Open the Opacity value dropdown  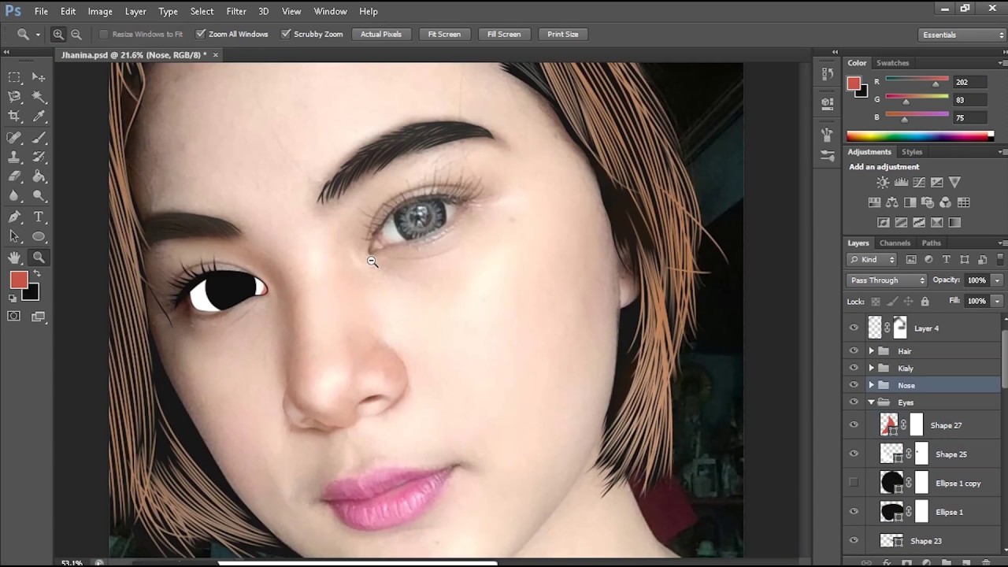tap(997, 280)
